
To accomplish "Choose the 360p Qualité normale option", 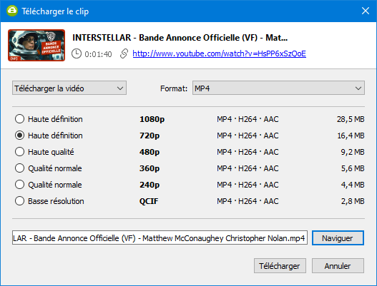I will (19, 168).
